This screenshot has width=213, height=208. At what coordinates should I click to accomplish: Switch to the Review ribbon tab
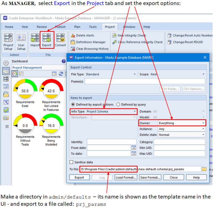pyautogui.click(x=42, y=27)
